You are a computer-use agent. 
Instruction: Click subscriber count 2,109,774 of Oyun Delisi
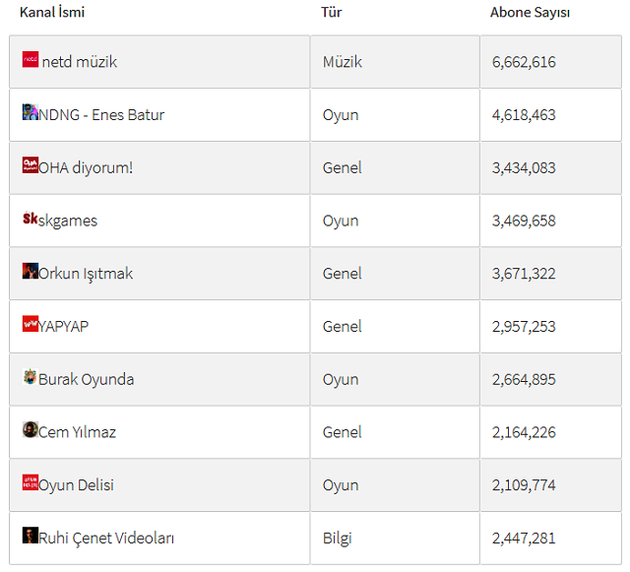pyautogui.click(x=524, y=485)
